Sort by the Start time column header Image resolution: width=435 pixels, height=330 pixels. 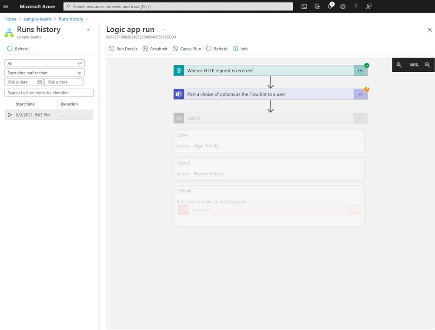click(25, 104)
